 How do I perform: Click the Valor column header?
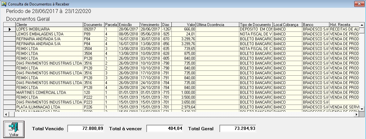point(183,25)
